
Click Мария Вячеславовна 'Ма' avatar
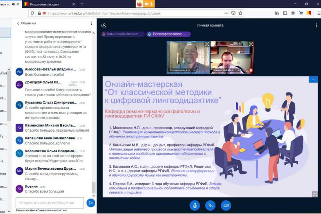(19, 171)
